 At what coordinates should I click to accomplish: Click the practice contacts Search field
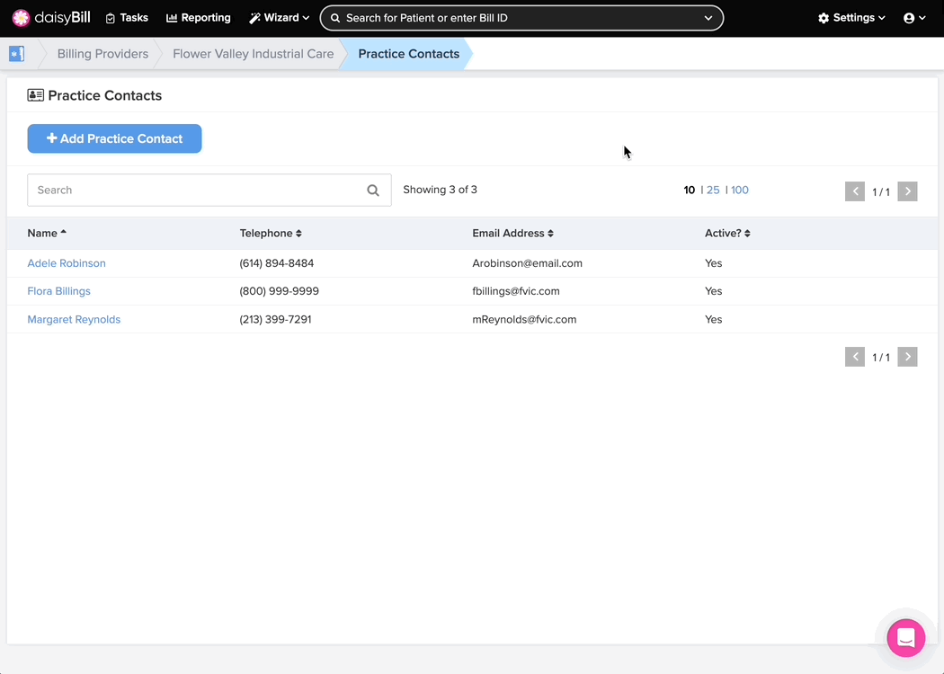click(193, 191)
